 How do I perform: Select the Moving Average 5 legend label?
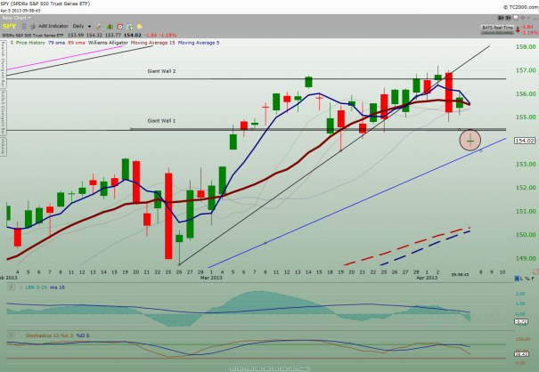(199, 43)
